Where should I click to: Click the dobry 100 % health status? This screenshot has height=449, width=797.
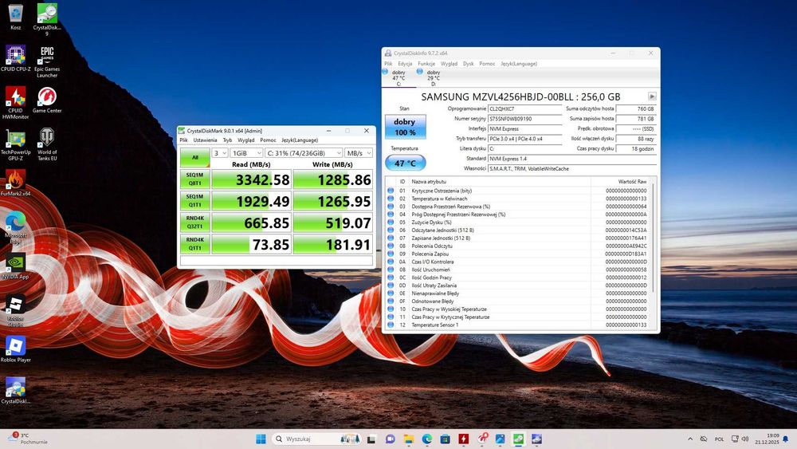click(x=405, y=127)
